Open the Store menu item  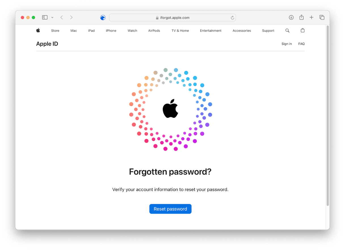click(55, 31)
